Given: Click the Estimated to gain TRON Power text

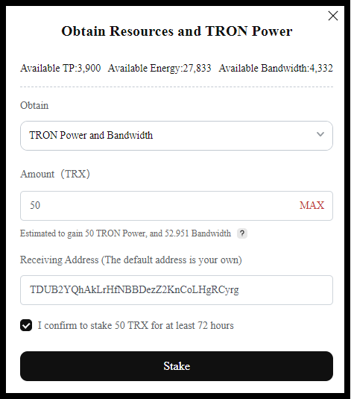Looking at the screenshot, I should point(125,233).
